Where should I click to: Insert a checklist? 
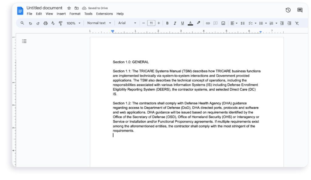(250, 23)
